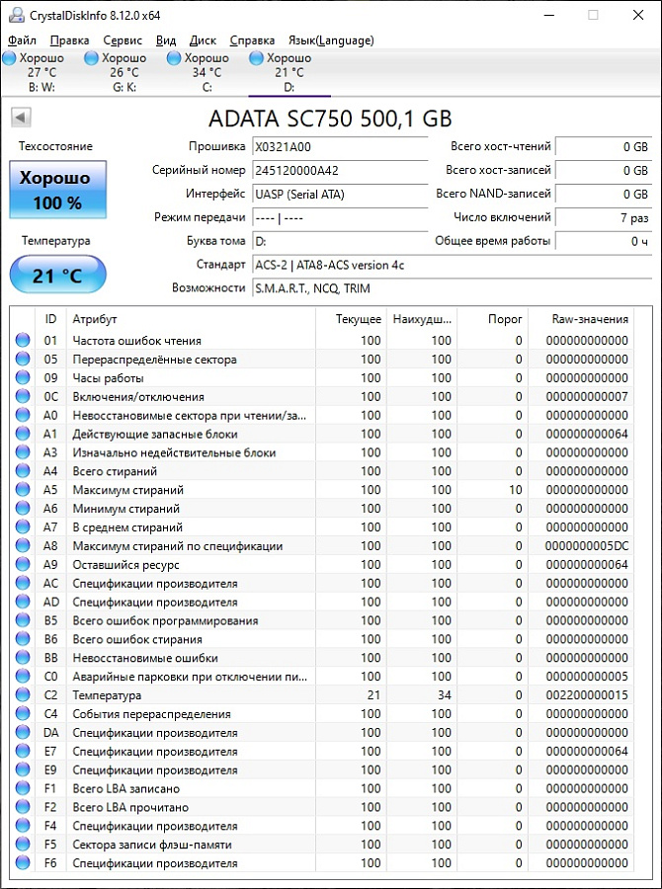Select the События перераспределения attribute

[151, 714]
